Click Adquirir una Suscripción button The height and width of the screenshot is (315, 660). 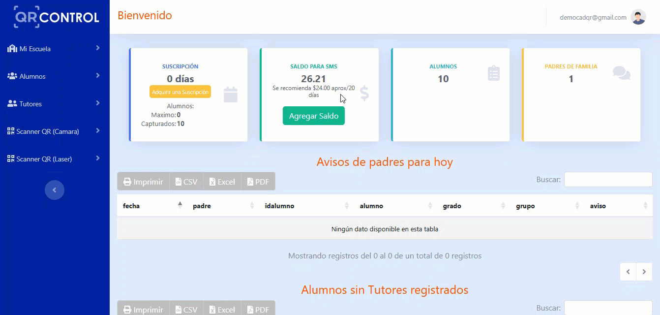pyautogui.click(x=180, y=92)
